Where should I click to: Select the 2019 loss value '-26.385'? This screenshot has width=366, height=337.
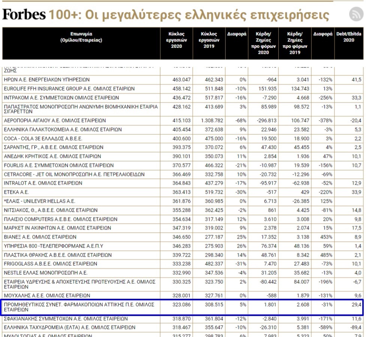point(301,201)
